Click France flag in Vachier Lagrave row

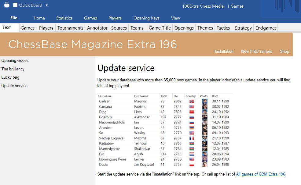pyautogui.click(x=192, y=138)
